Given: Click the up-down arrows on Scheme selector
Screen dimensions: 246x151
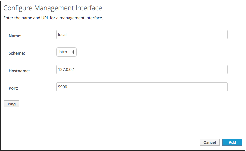Looking at the screenshot, I should 73,52.
